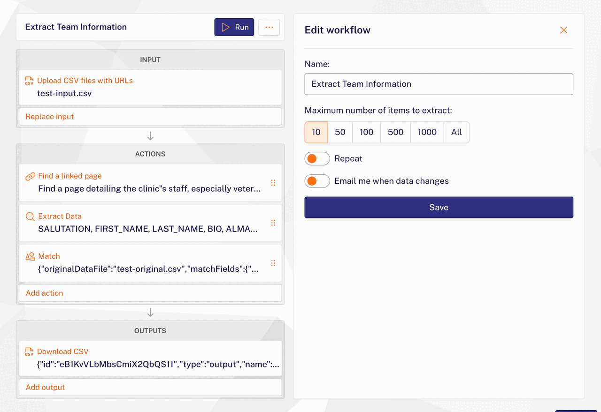Toggle the Repeat switch
This screenshot has width=601, height=412.
[x=317, y=159]
